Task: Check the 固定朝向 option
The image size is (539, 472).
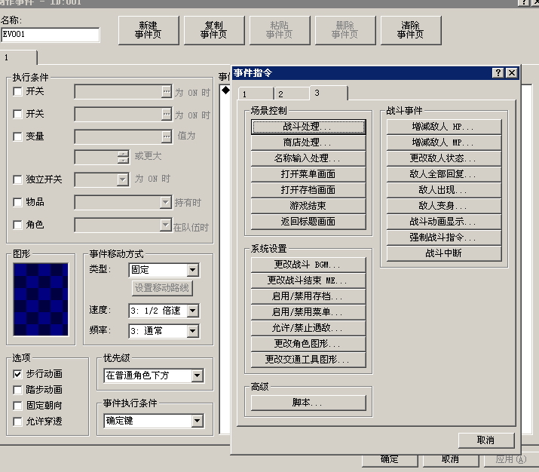Action: click(17, 406)
